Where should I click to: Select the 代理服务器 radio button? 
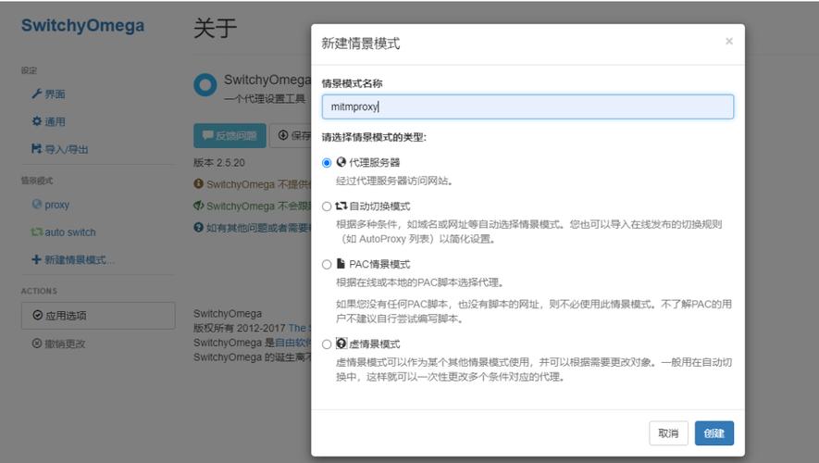[x=327, y=162]
